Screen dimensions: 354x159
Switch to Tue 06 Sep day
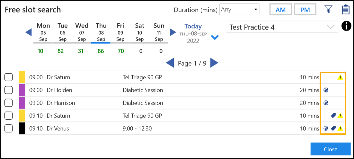point(63,32)
